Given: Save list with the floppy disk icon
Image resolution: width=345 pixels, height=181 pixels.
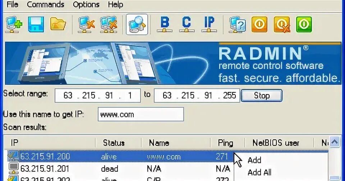Looking at the screenshot, I should point(36,24).
